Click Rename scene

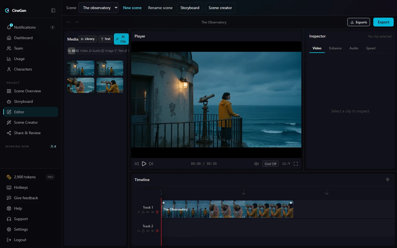pos(160,8)
